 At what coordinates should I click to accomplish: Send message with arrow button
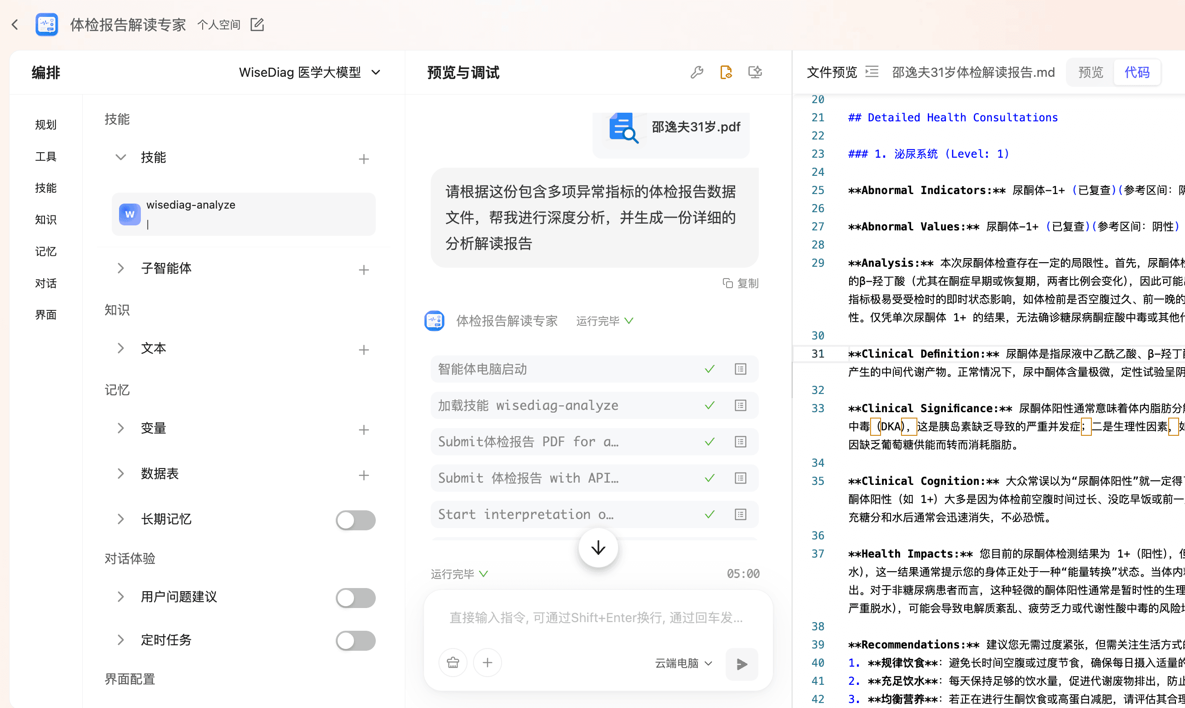[x=742, y=663]
